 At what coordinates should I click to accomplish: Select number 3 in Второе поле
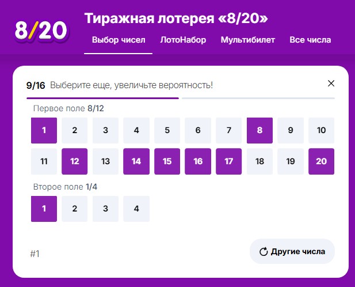[x=105, y=209]
